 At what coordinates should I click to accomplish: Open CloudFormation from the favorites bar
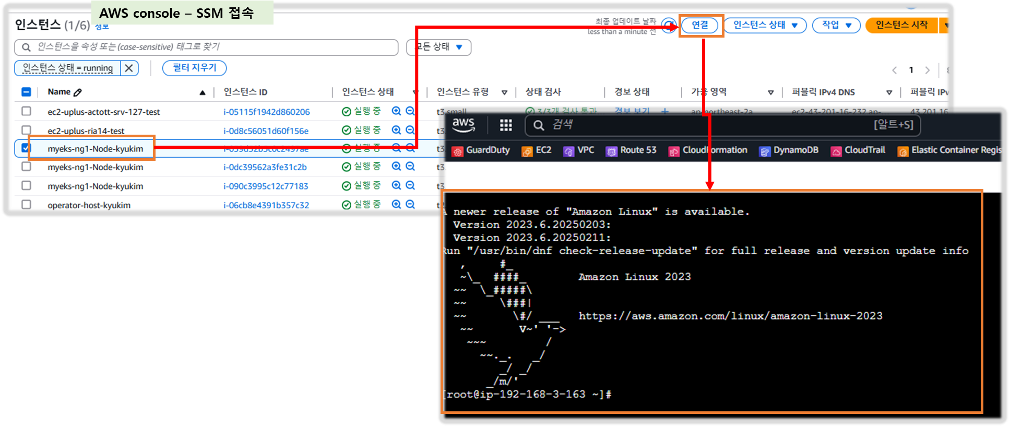tap(708, 150)
